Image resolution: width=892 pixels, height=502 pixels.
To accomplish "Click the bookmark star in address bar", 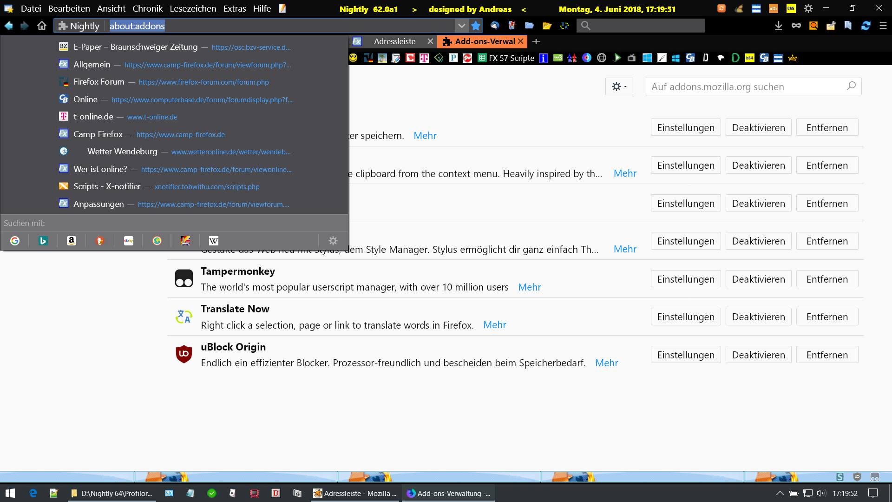I will pyautogui.click(x=476, y=26).
